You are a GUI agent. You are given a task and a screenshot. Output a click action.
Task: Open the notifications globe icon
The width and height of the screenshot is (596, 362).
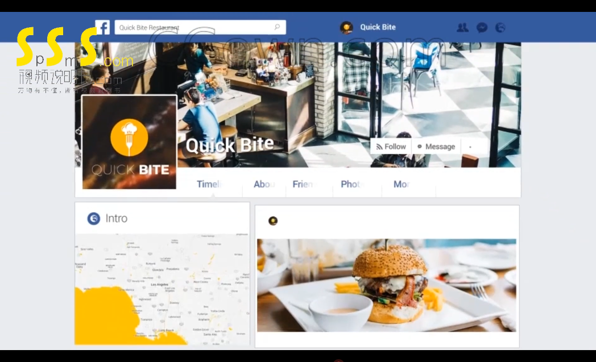coord(500,27)
